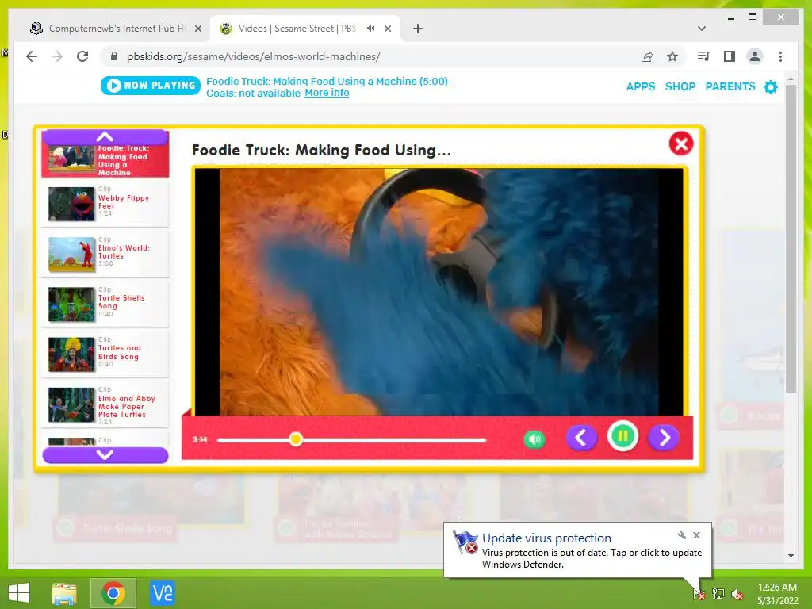Skip to the previous video
The height and width of the screenshot is (609, 812).
tap(581, 438)
